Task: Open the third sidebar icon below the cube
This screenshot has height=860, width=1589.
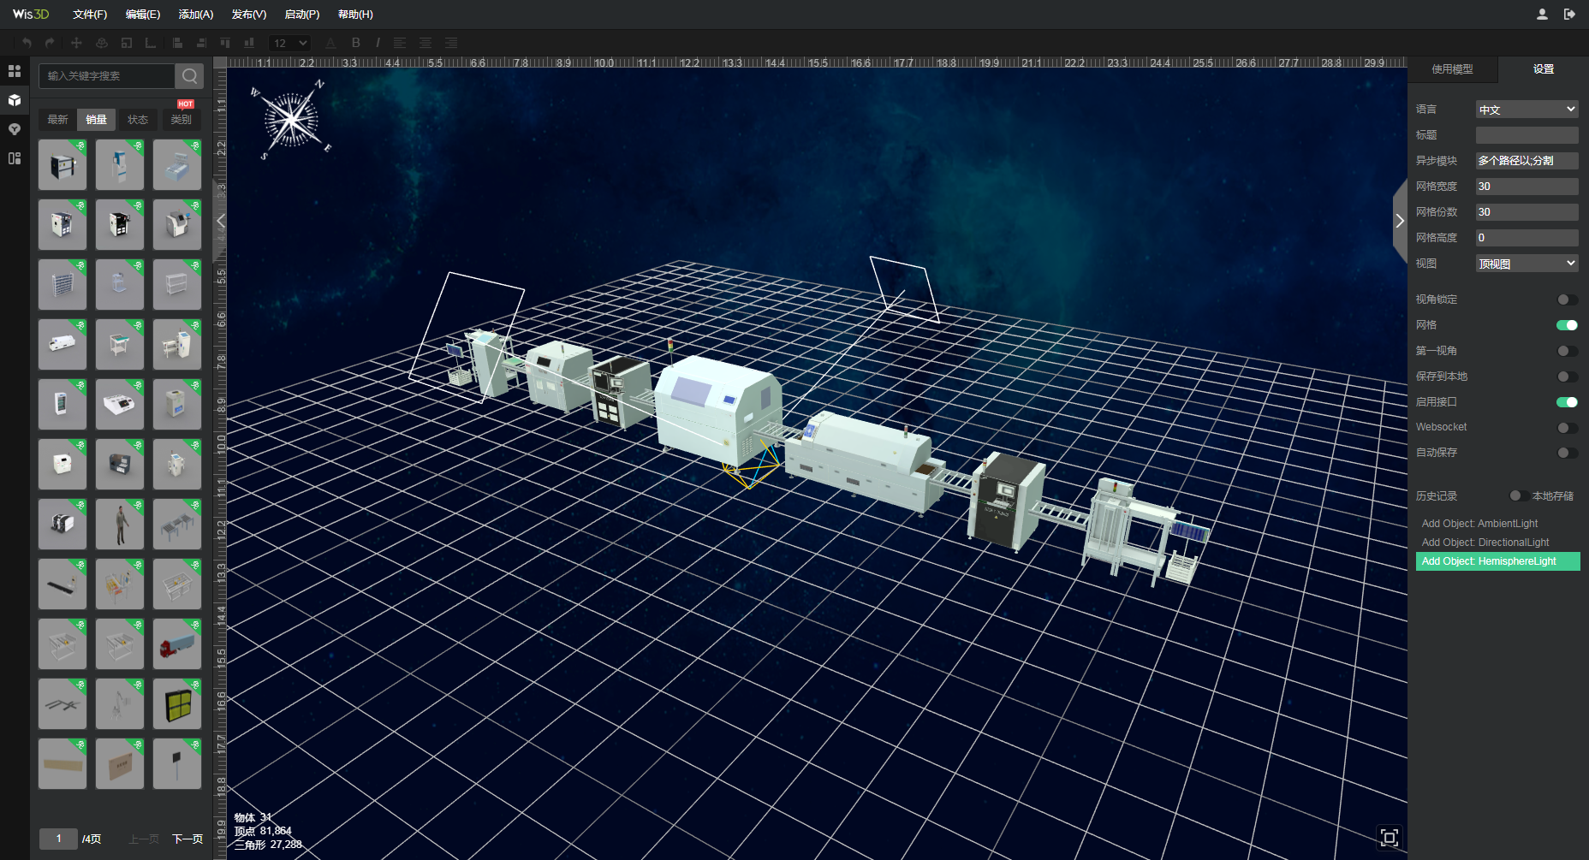Action: pyautogui.click(x=15, y=129)
